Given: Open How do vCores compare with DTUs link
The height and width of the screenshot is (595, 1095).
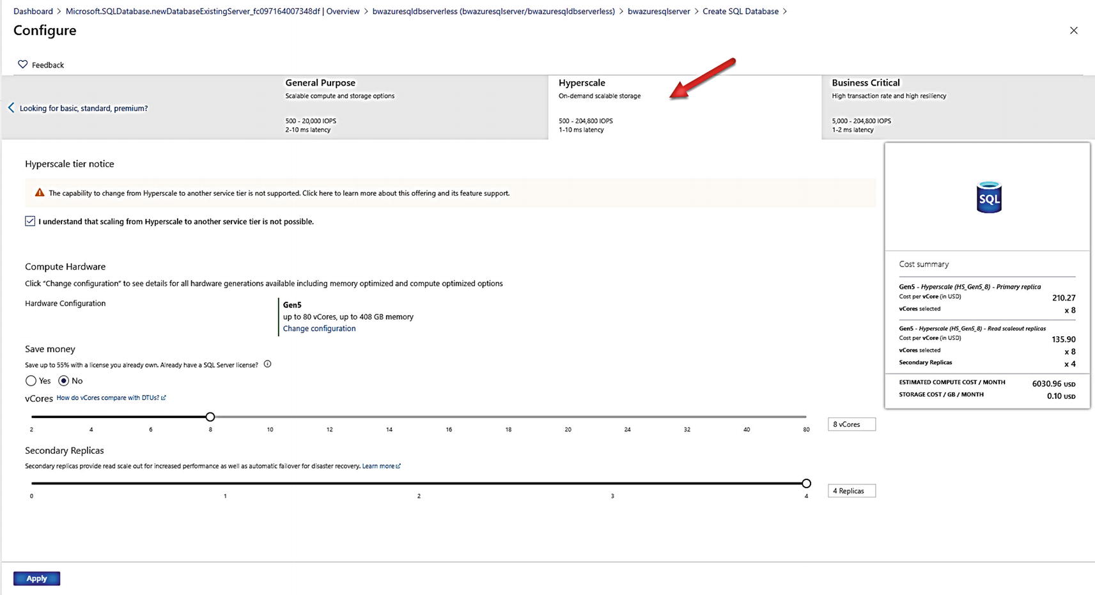Looking at the screenshot, I should coord(111,398).
